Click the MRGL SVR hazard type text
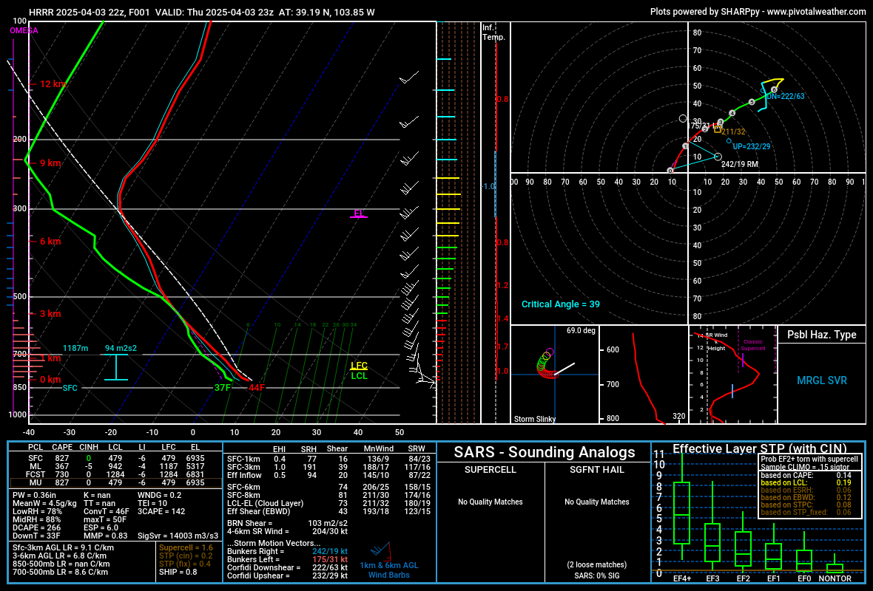Screen dimensions: 873x591 pos(821,380)
